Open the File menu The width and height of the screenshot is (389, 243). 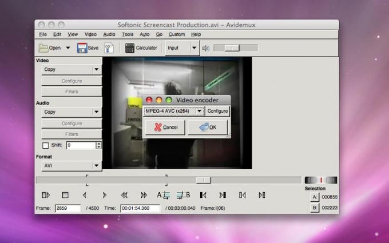[x=43, y=34]
